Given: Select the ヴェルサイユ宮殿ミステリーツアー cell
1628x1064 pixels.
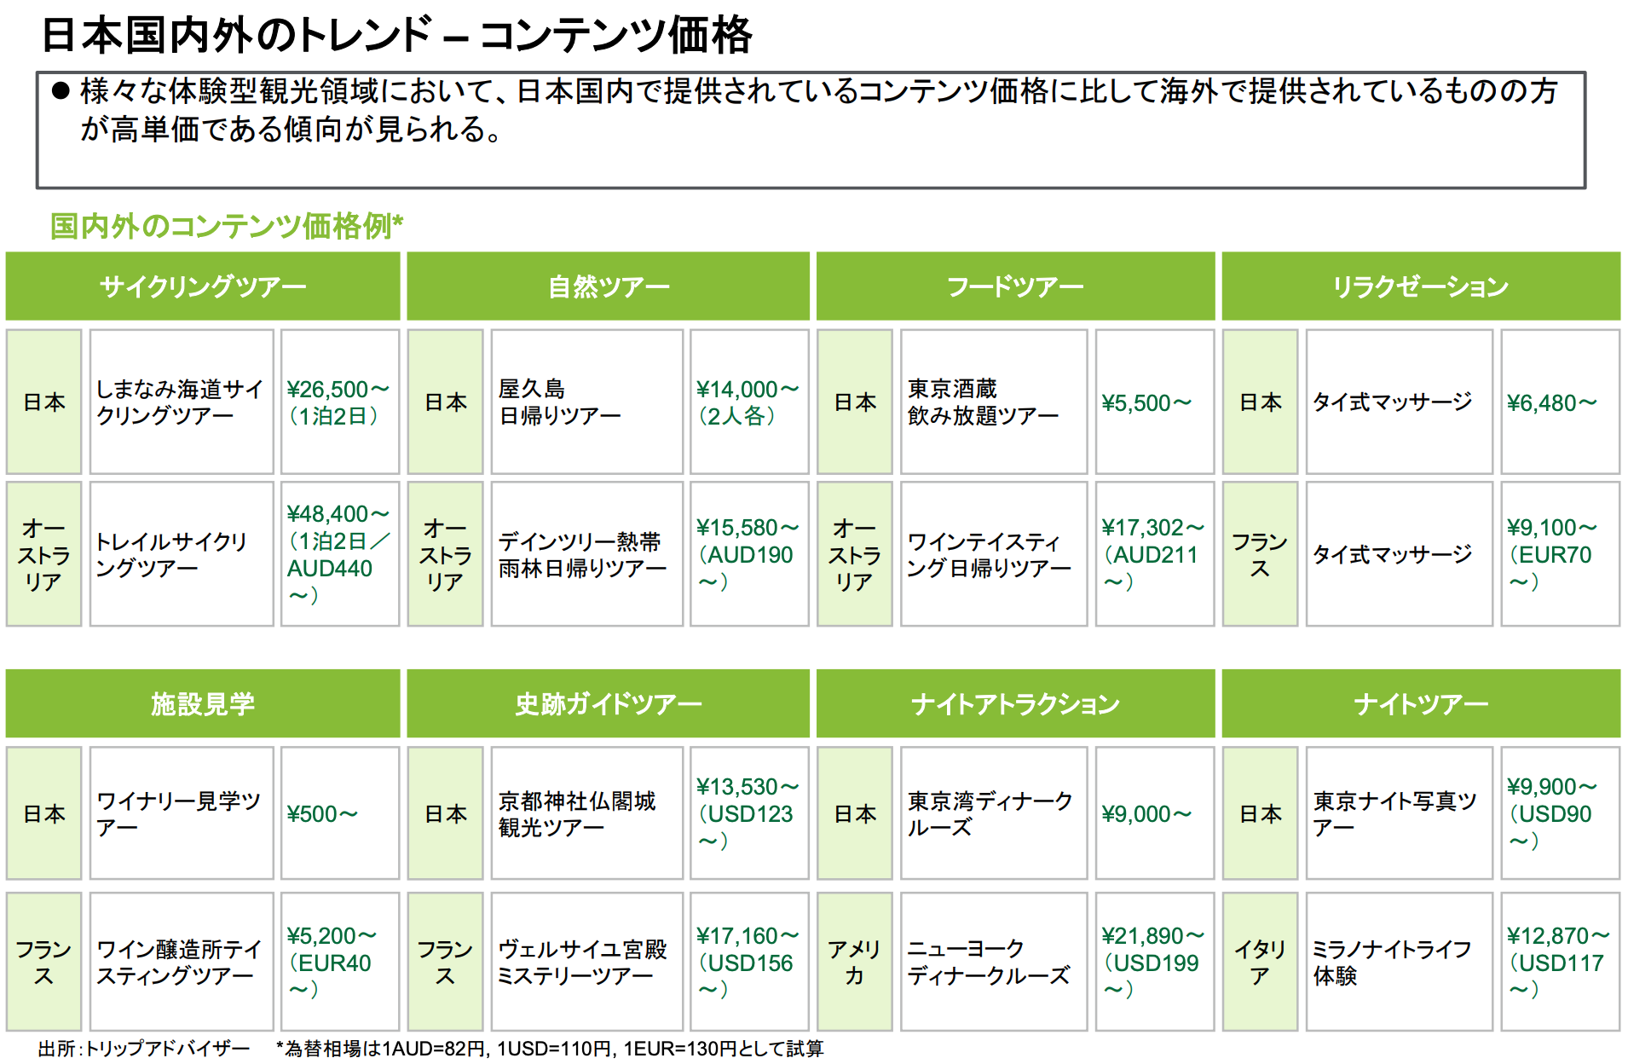Looking at the screenshot, I should click(x=586, y=962).
